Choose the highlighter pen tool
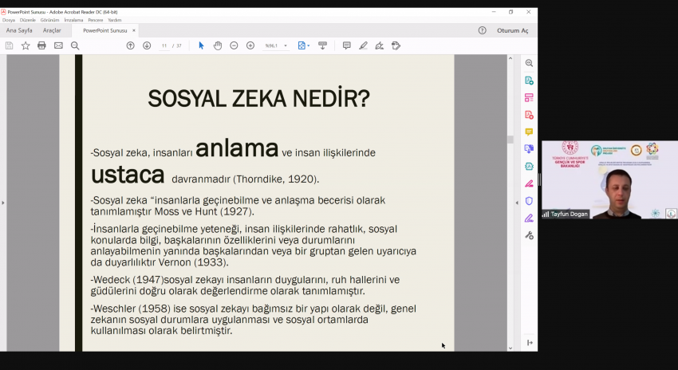The height and width of the screenshot is (370, 678). 363,45
